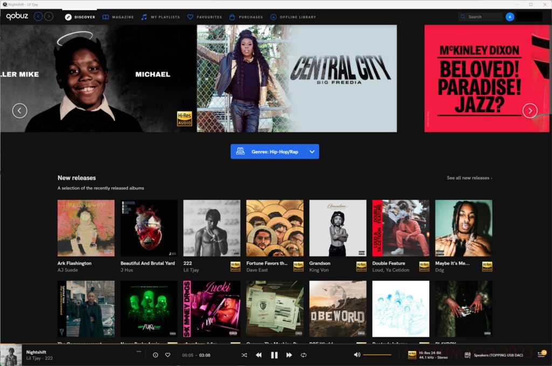Click the Hi-Res 24-Bit quality badge
552x366 pixels.
point(428,355)
